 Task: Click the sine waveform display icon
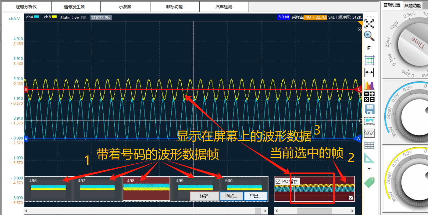click(369, 133)
